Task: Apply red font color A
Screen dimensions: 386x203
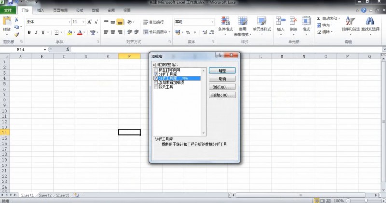Action: point(80,32)
